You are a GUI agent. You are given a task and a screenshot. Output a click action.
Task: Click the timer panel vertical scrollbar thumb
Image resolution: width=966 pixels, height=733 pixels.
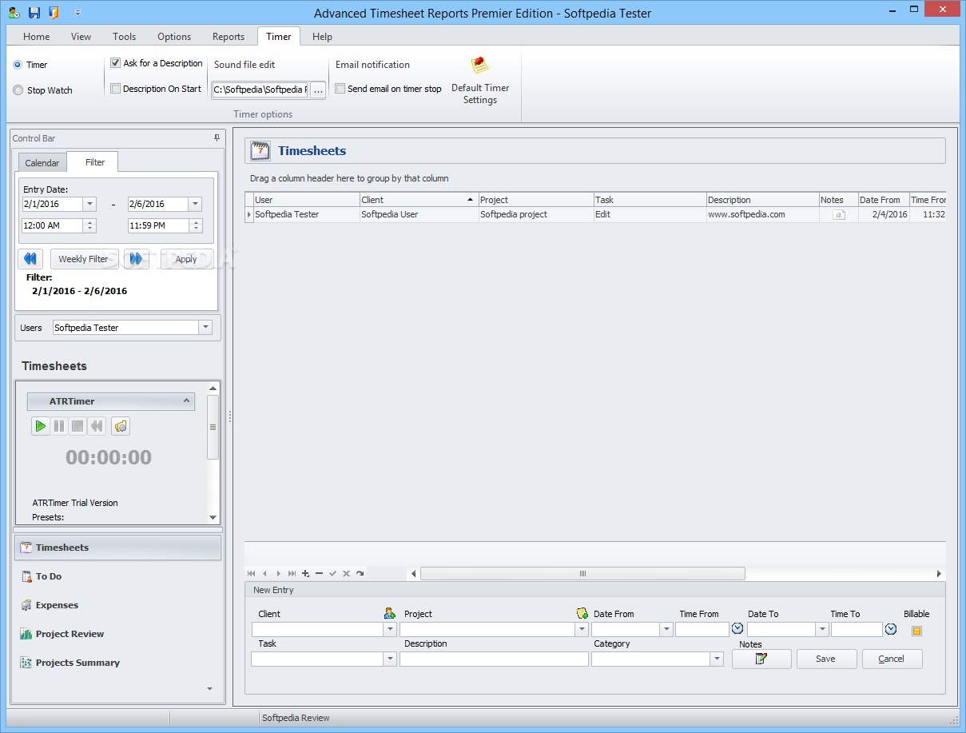click(x=213, y=428)
